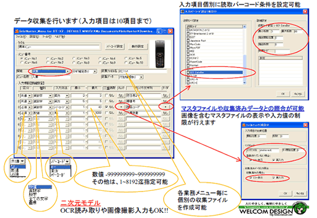
Task: Open the 機能 dropdown showing 収集
Action: point(51,72)
